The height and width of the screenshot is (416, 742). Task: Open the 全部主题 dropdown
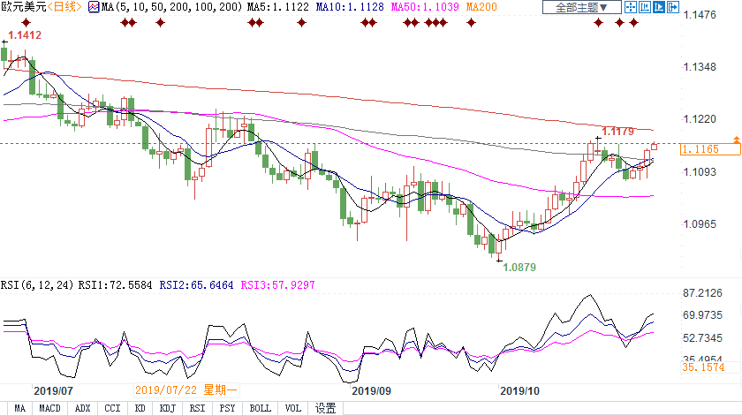pyautogui.click(x=579, y=7)
